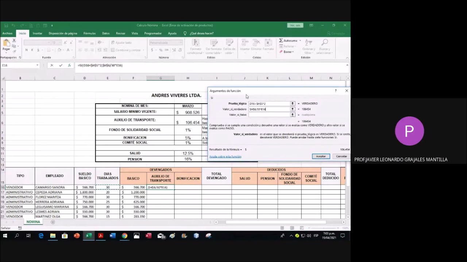Image resolution: width=467 pixels, height=262 pixels.
Task: Click the Ordenar y filtrar icon
Action: click(x=309, y=47)
